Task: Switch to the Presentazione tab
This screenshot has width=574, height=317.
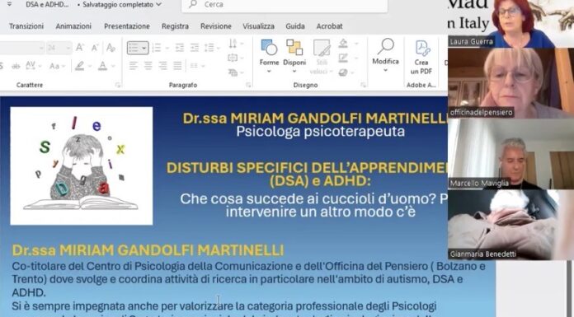Action: [x=127, y=26]
